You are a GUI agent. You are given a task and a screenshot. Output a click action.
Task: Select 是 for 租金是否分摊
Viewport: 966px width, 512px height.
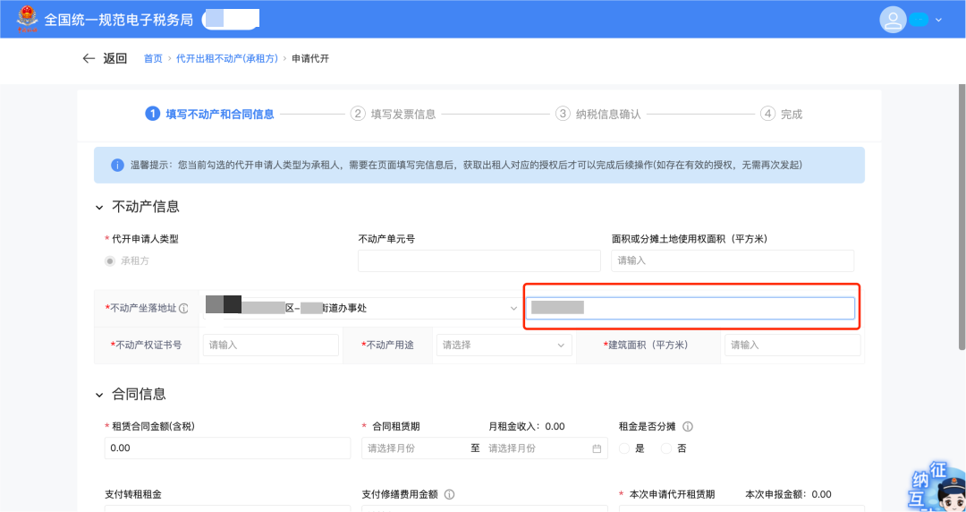[x=624, y=448]
